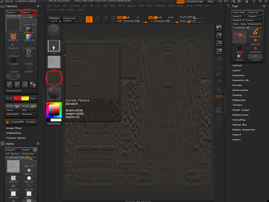The width and height of the screenshot is (269, 202).
Task: Click the AAHalf icon
Action: 219,51
